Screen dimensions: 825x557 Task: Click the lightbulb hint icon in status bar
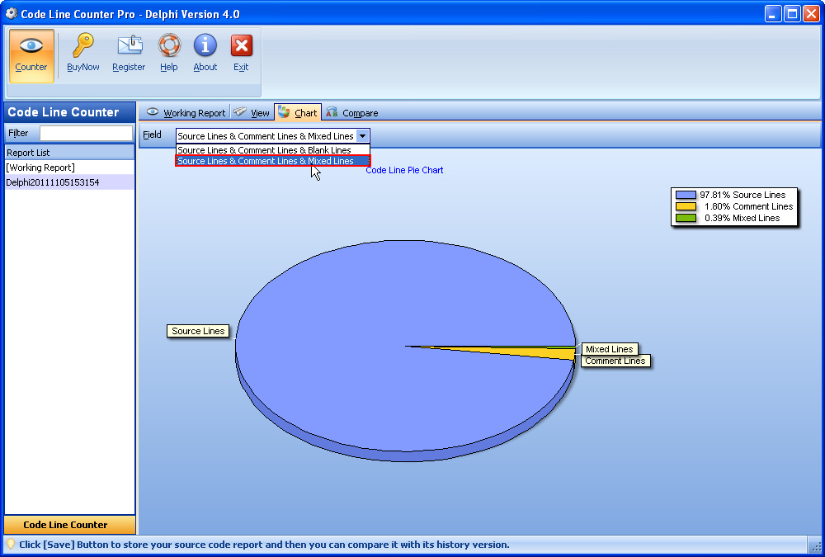click(11, 545)
